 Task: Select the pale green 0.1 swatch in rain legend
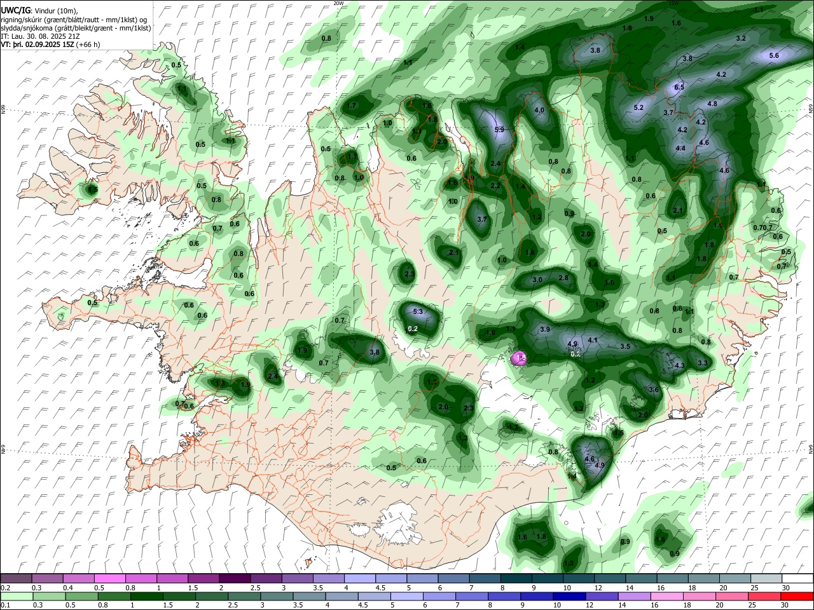pos(16,597)
